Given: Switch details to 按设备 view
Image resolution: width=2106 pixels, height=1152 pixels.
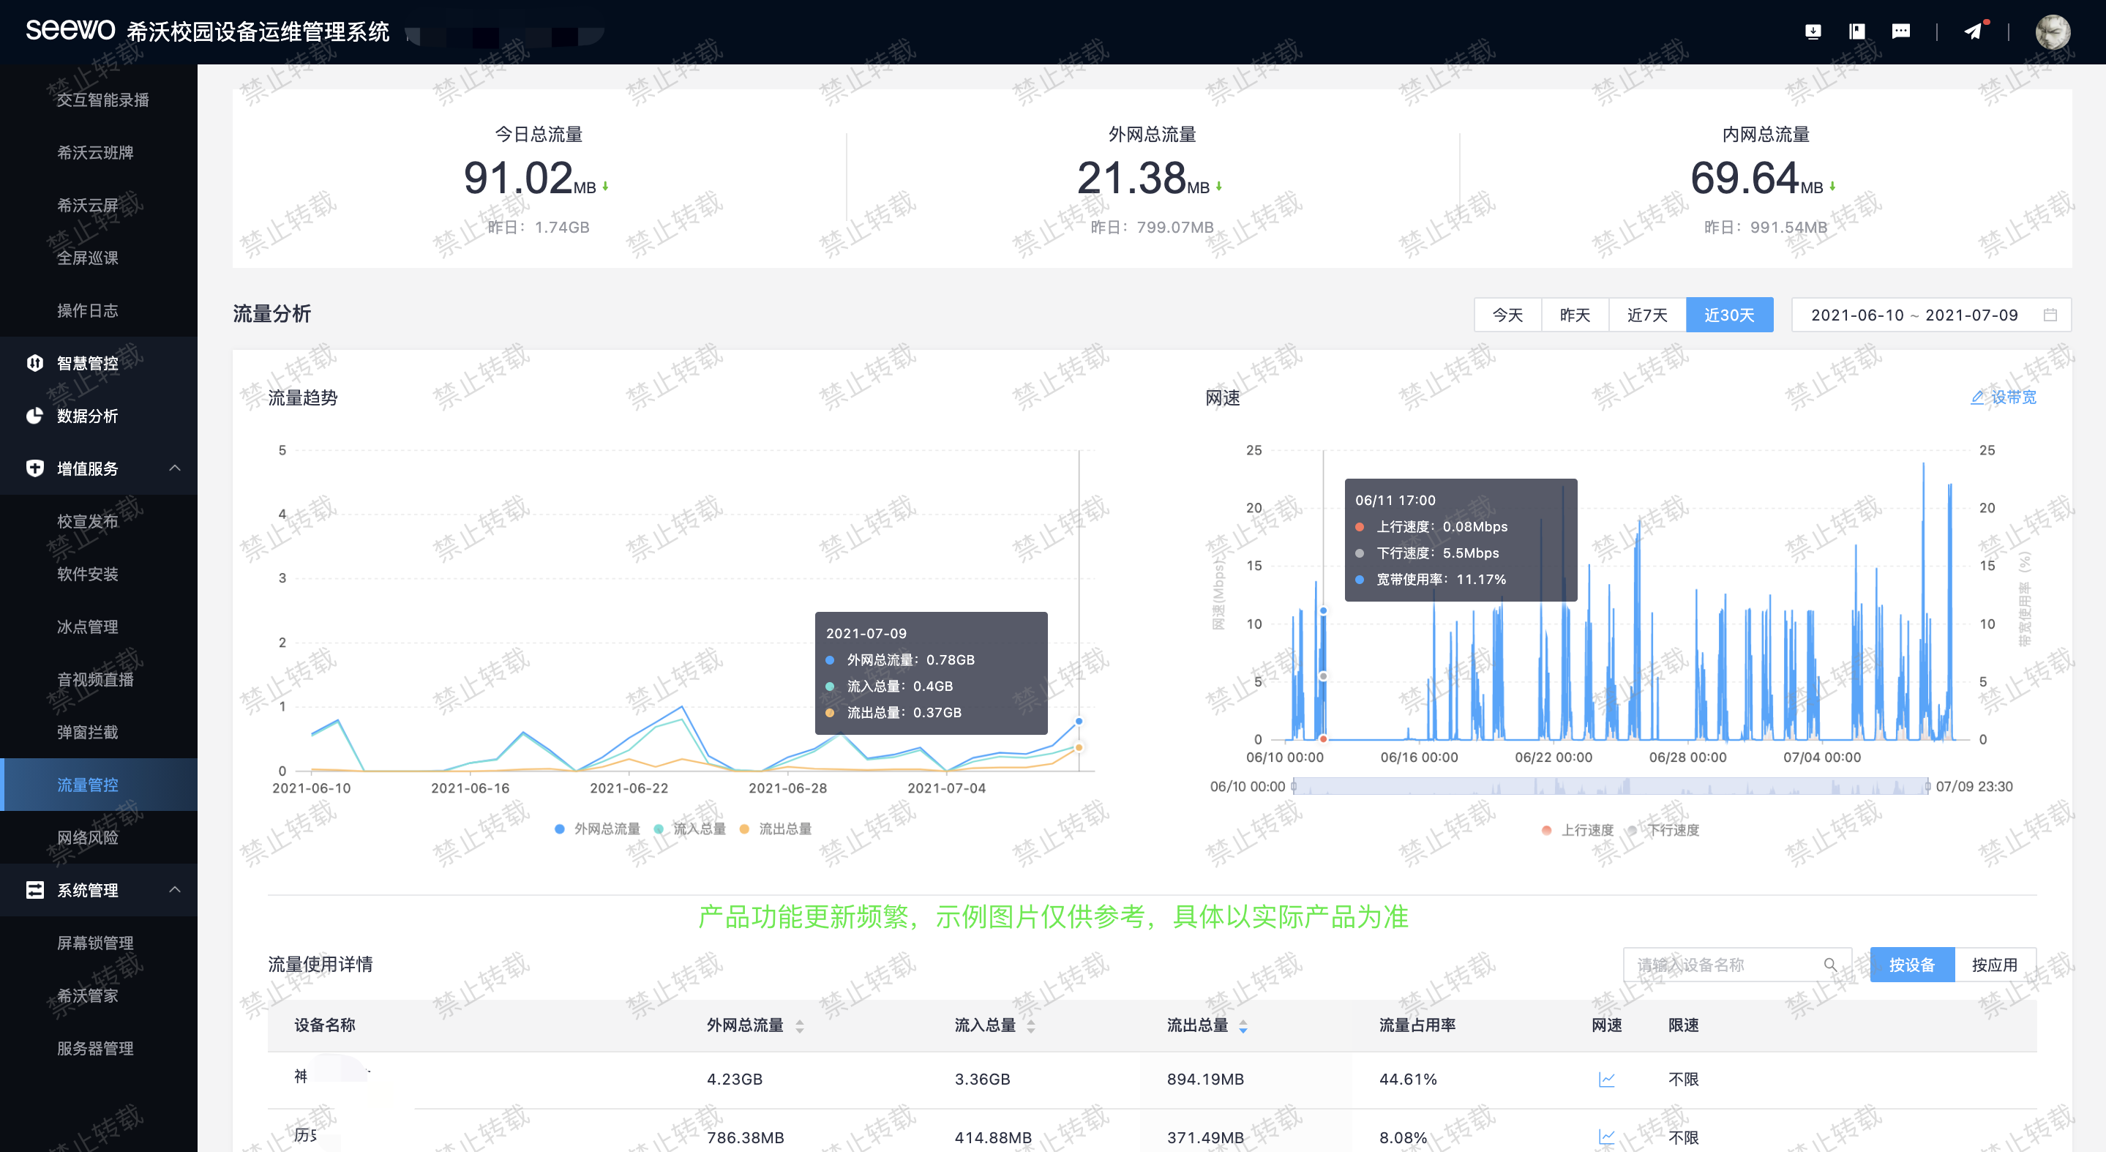Looking at the screenshot, I should pos(1911,965).
